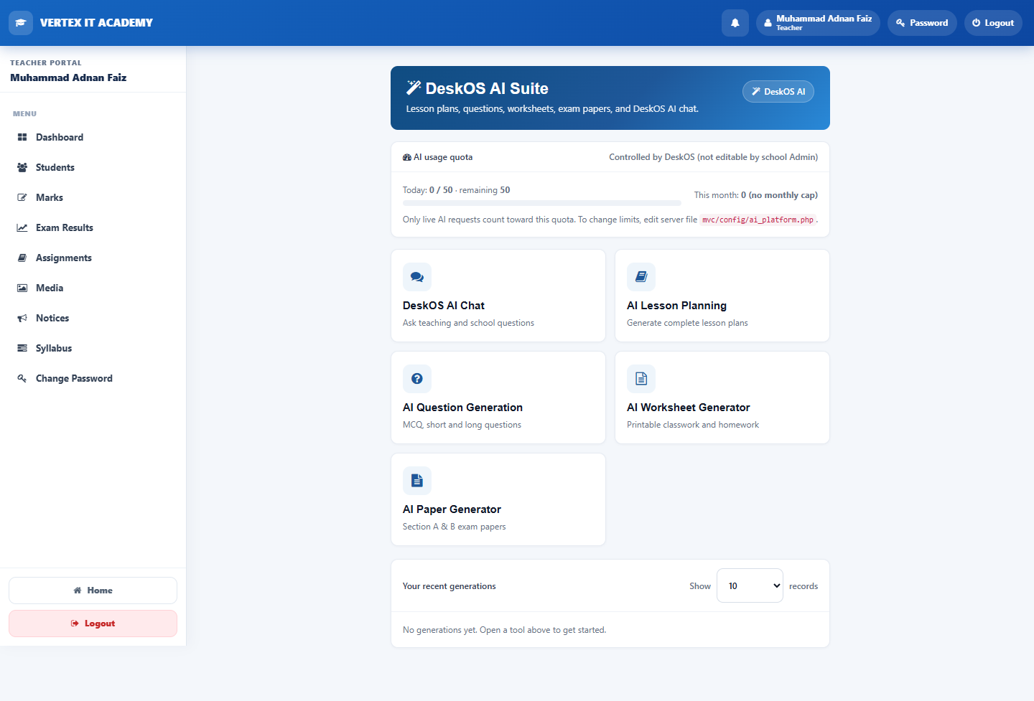Navigate to Media in the sidebar

[x=93, y=288]
